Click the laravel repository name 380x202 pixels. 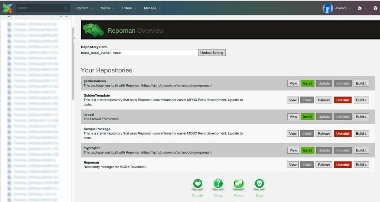pos(89,114)
